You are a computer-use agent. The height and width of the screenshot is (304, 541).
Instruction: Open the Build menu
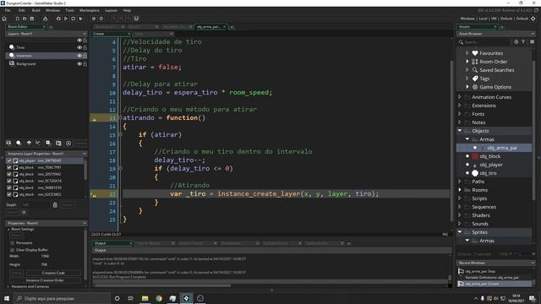(x=36, y=10)
